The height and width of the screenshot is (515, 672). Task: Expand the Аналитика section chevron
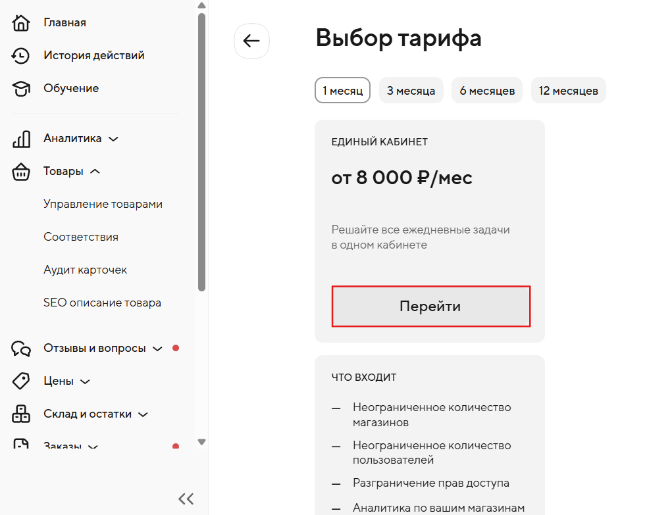113,139
